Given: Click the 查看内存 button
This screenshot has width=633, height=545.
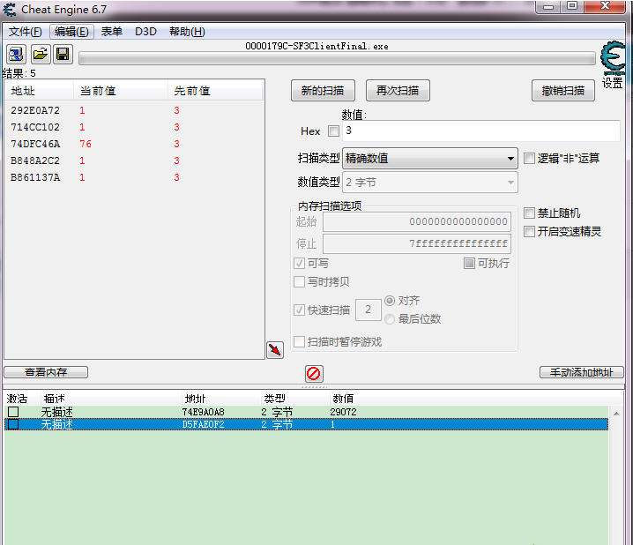Looking at the screenshot, I should pyautogui.click(x=46, y=372).
